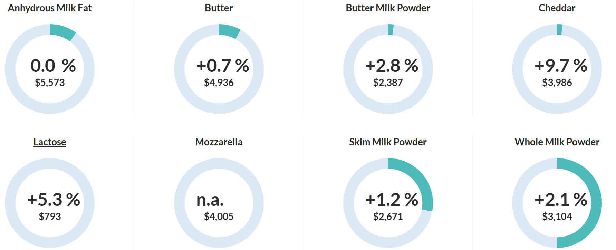616x250 pixels.
Task: Click the Butter Milk Powder $2,387 price
Action: point(388,83)
